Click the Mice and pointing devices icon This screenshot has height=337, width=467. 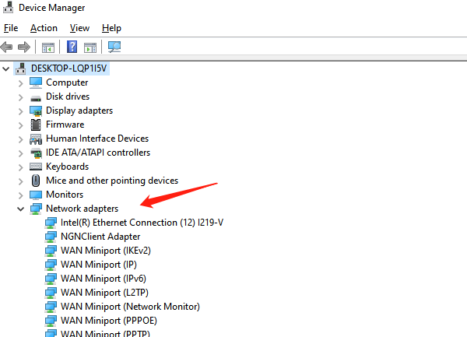coord(36,181)
